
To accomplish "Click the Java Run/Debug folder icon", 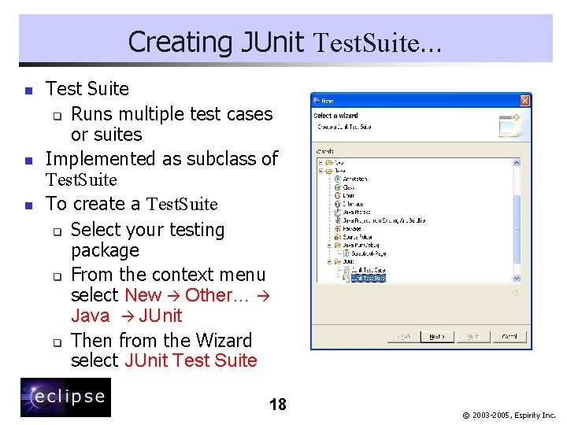I will pos(338,245).
